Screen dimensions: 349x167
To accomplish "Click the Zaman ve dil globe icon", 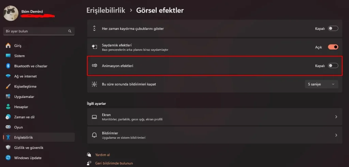I will tap(8, 117).
